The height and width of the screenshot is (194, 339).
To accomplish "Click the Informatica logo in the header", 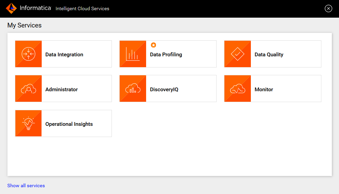I will [11, 8].
